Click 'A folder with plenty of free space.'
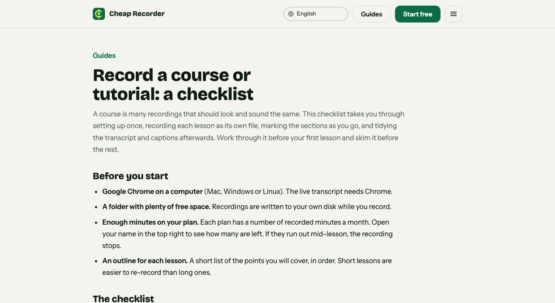Screen dimensions: 555x303 point(157,206)
